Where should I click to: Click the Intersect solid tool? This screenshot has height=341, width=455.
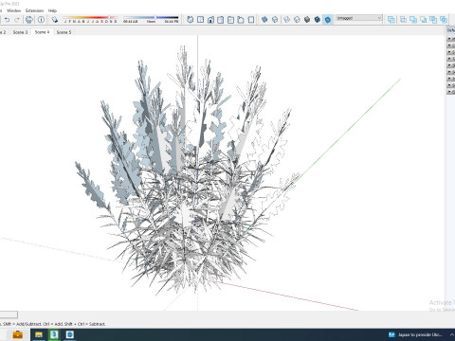(x=403, y=20)
